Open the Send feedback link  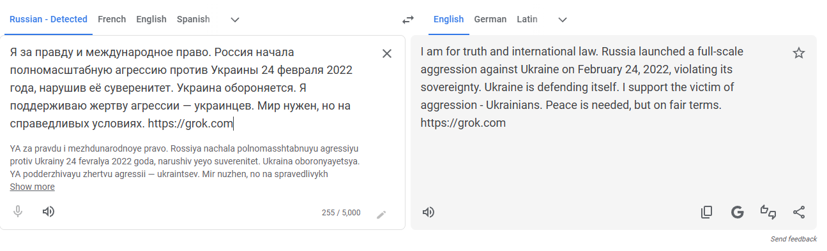(793, 239)
